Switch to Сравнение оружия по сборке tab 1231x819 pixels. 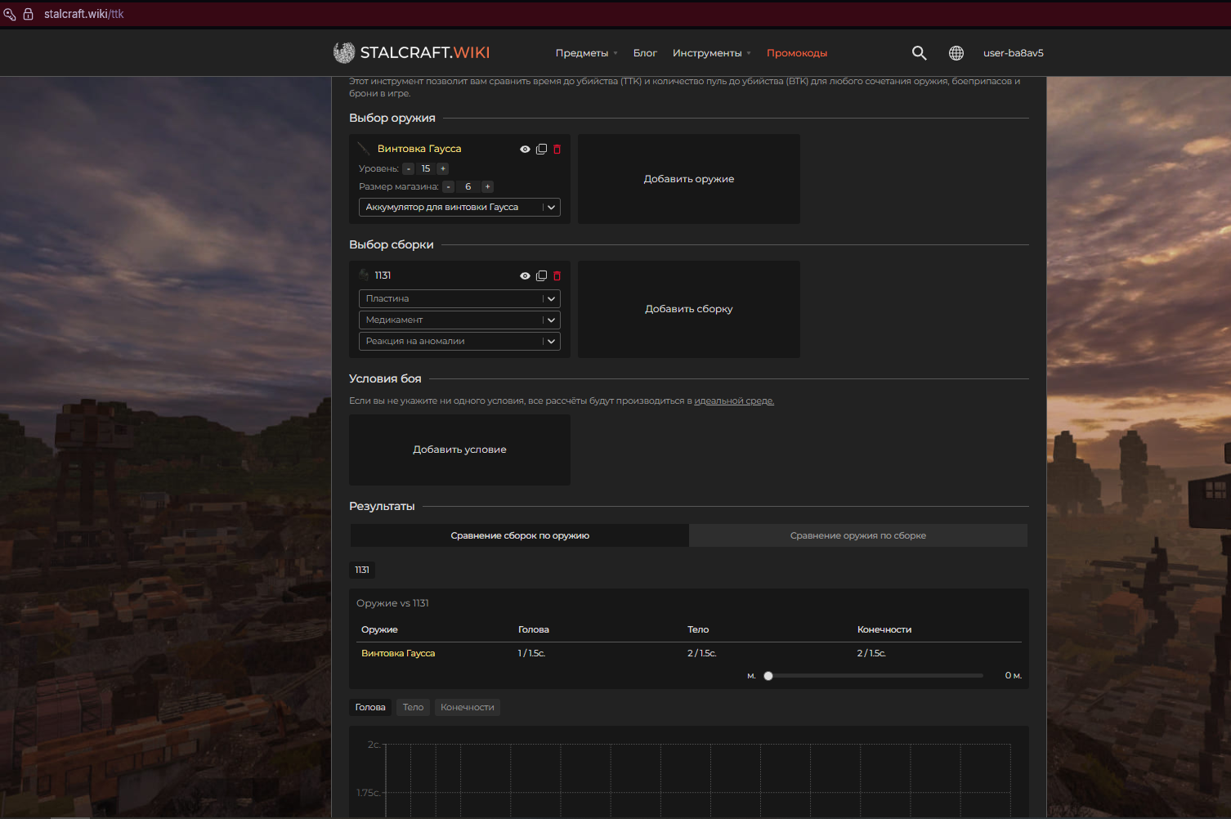coord(858,535)
